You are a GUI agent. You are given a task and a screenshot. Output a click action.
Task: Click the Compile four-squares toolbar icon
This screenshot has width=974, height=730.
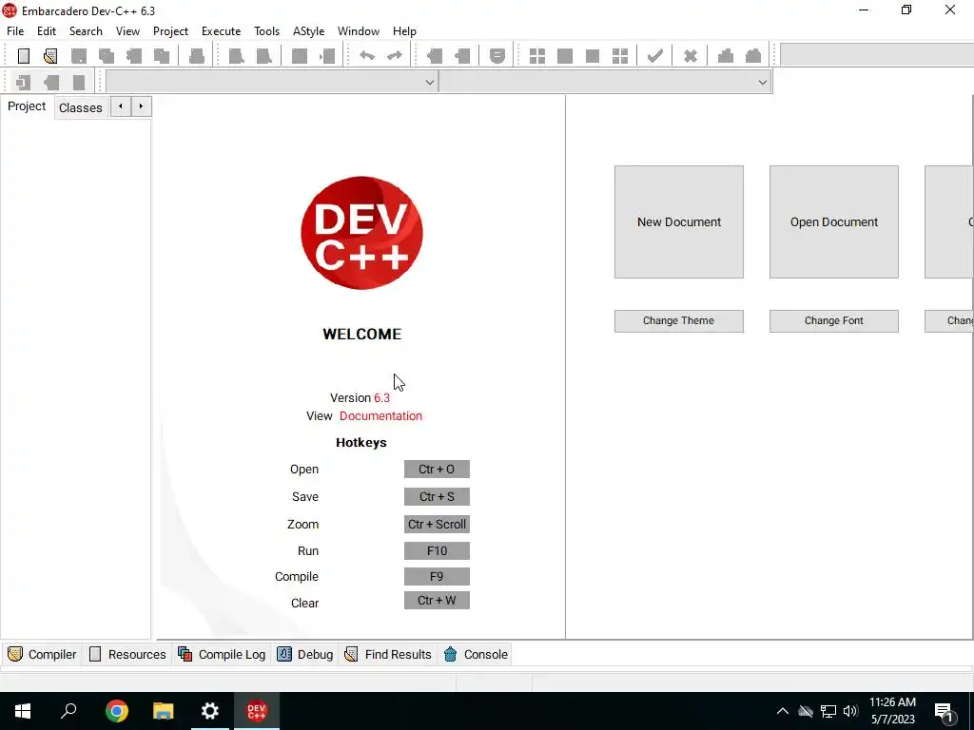(x=537, y=56)
